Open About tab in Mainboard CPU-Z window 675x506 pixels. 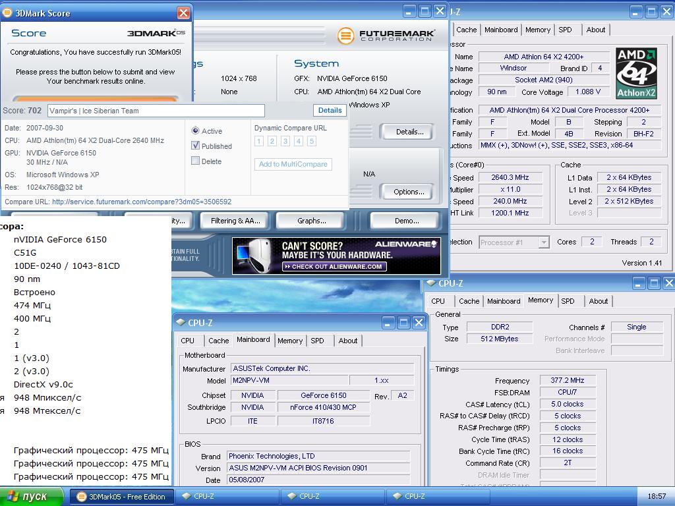point(348,341)
